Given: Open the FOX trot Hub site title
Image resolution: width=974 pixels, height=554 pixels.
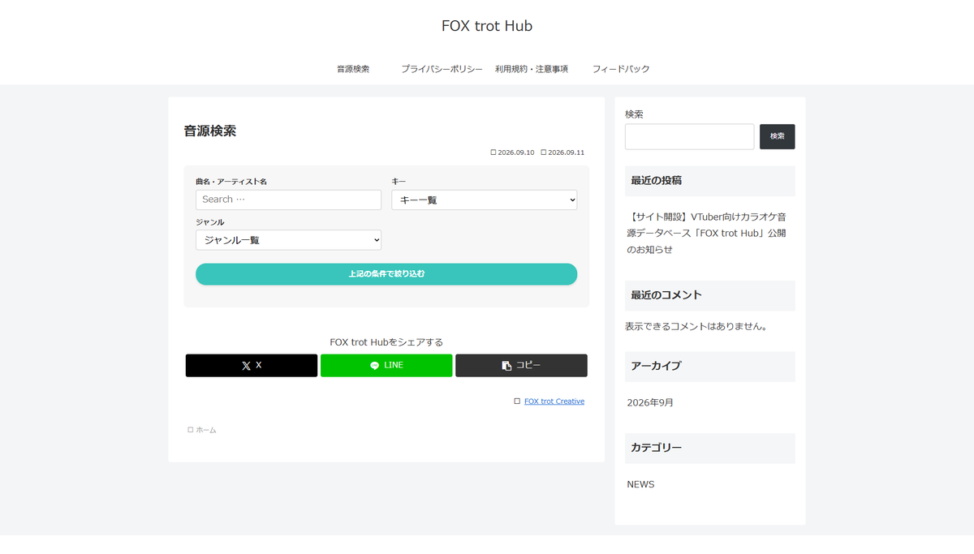Looking at the screenshot, I should tap(487, 26).
